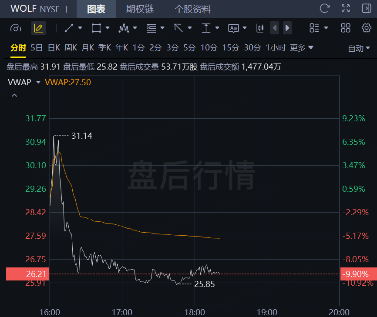Screen dimensions: 377x317
Task: Click the 9.23% percent axis label
Action: coord(353,118)
